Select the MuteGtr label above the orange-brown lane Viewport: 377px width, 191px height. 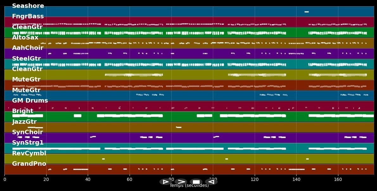pos(26,79)
